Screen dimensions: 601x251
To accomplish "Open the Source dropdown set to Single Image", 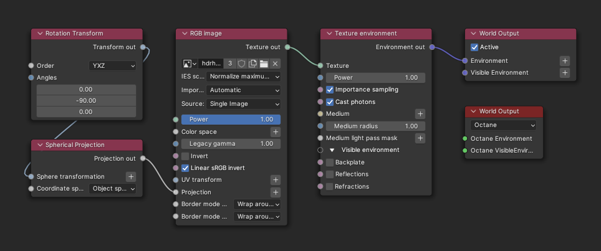I will [x=244, y=104].
